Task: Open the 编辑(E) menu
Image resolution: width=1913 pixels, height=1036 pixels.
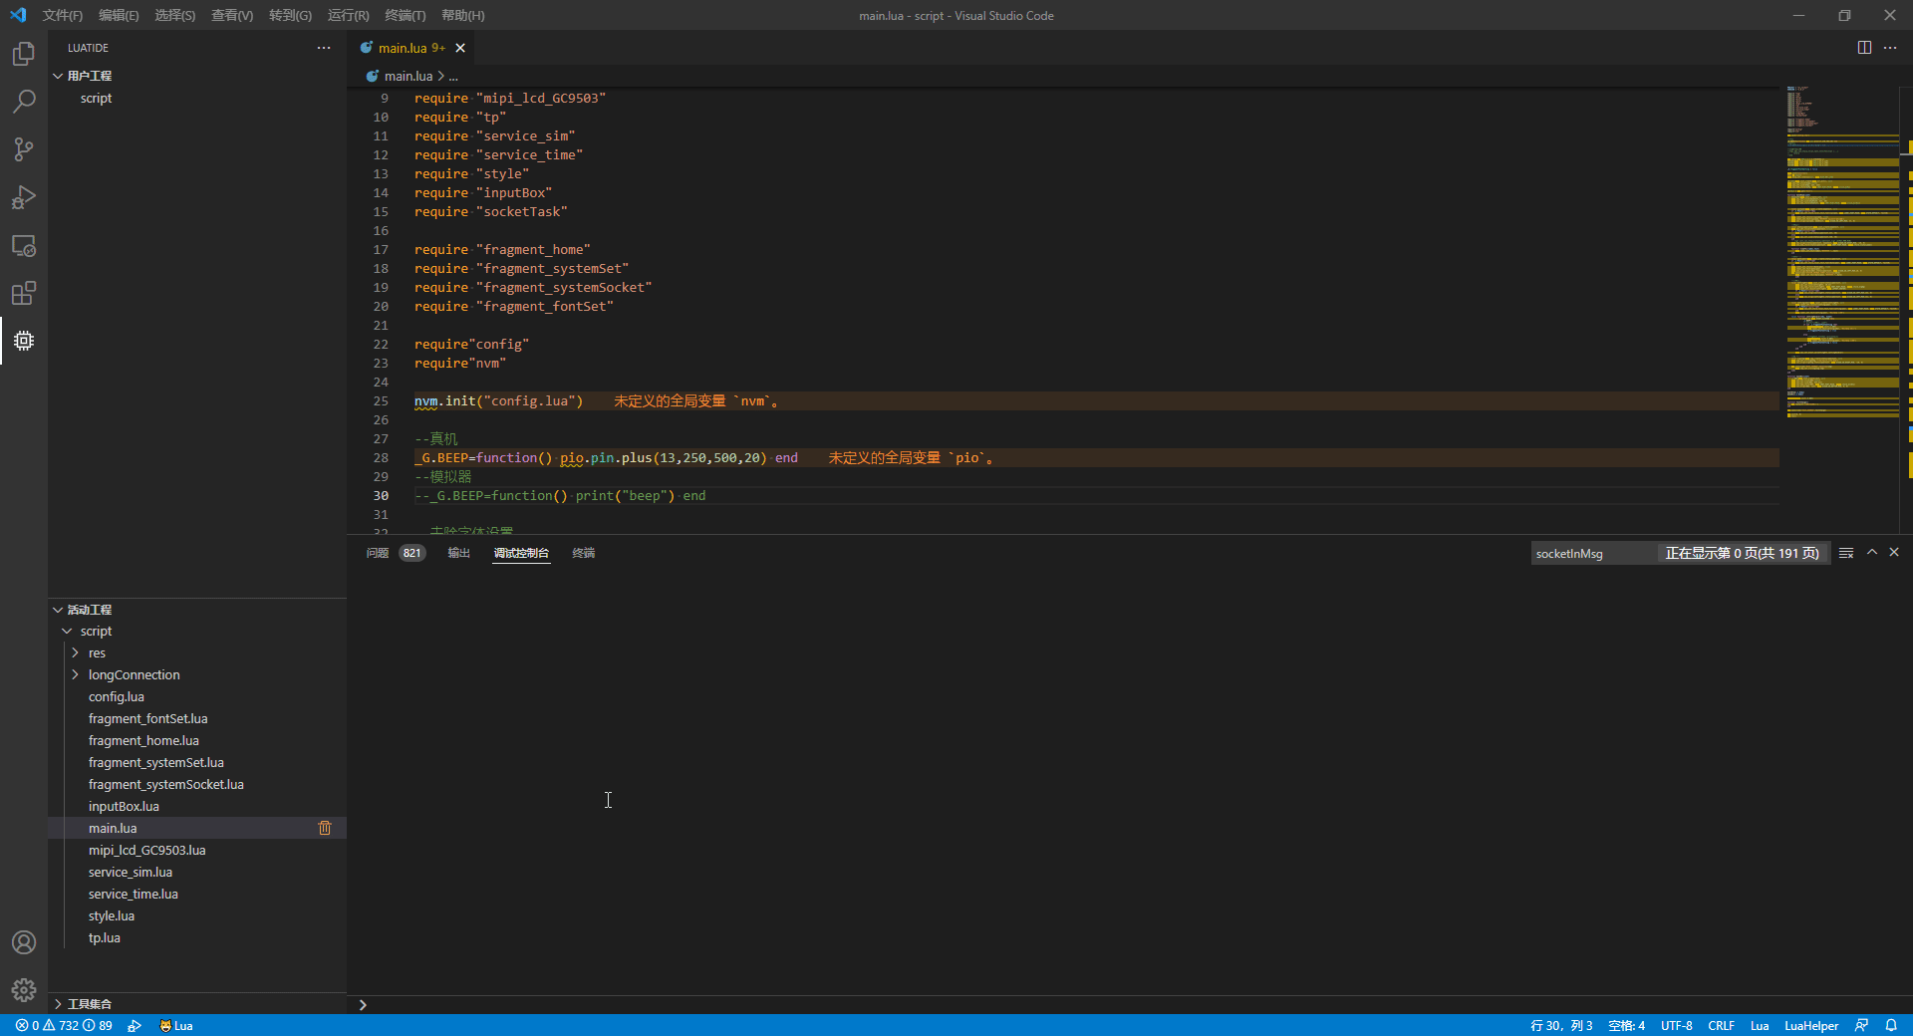Action: point(119,15)
